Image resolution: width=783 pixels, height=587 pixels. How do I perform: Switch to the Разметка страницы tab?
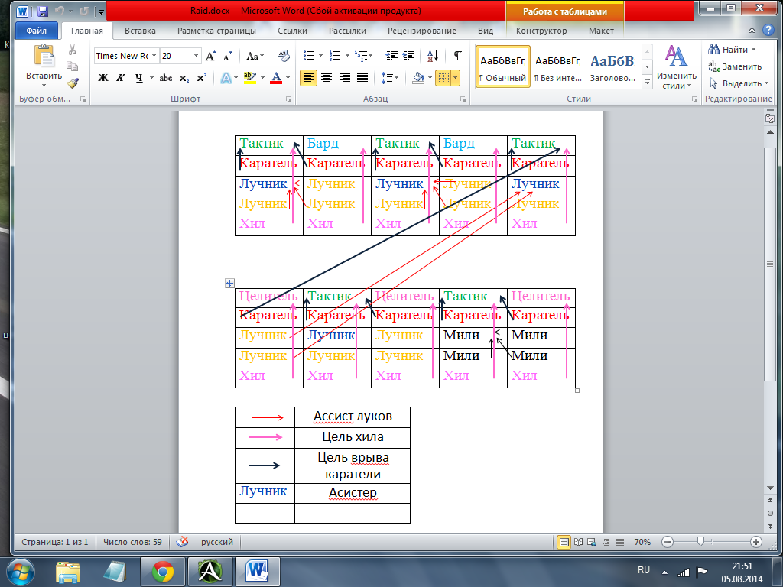216,31
